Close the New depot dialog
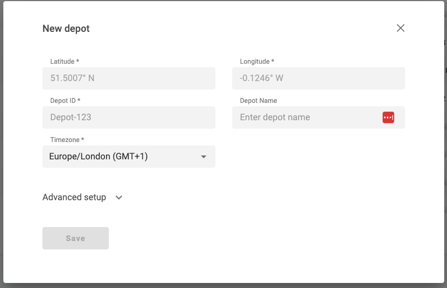Image resolution: width=447 pixels, height=288 pixels. pos(400,28)
